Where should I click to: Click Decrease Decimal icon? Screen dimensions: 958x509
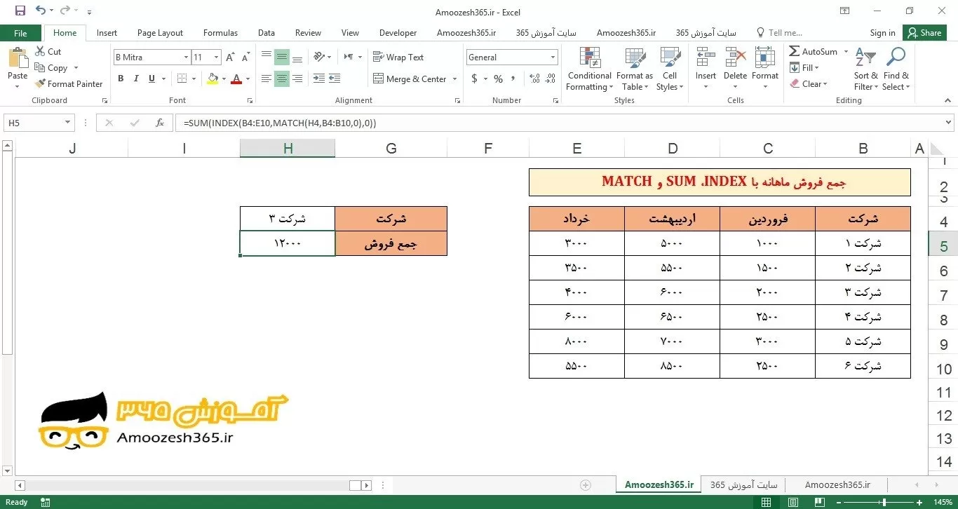point(551,79)
